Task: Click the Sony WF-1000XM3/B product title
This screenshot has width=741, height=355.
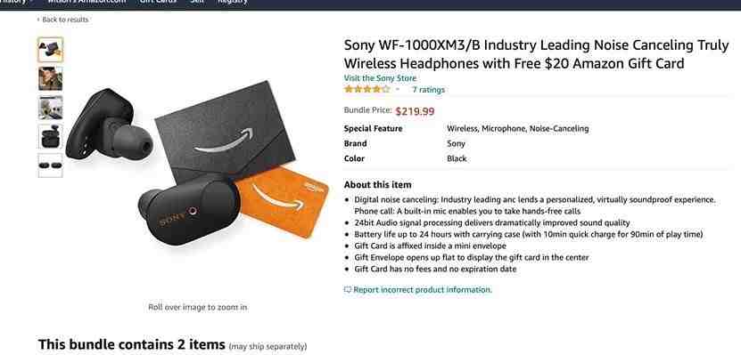Action: (x=537, y=54)
